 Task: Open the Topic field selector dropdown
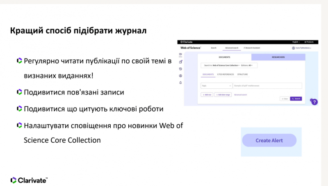click(x=216, y=86)
